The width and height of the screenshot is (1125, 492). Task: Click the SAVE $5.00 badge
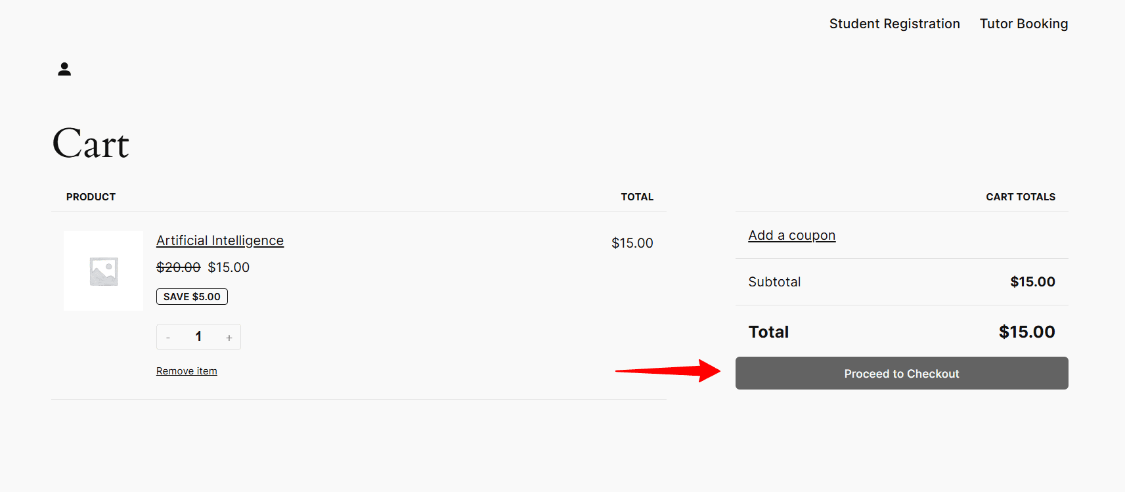(x=192, y=296)
